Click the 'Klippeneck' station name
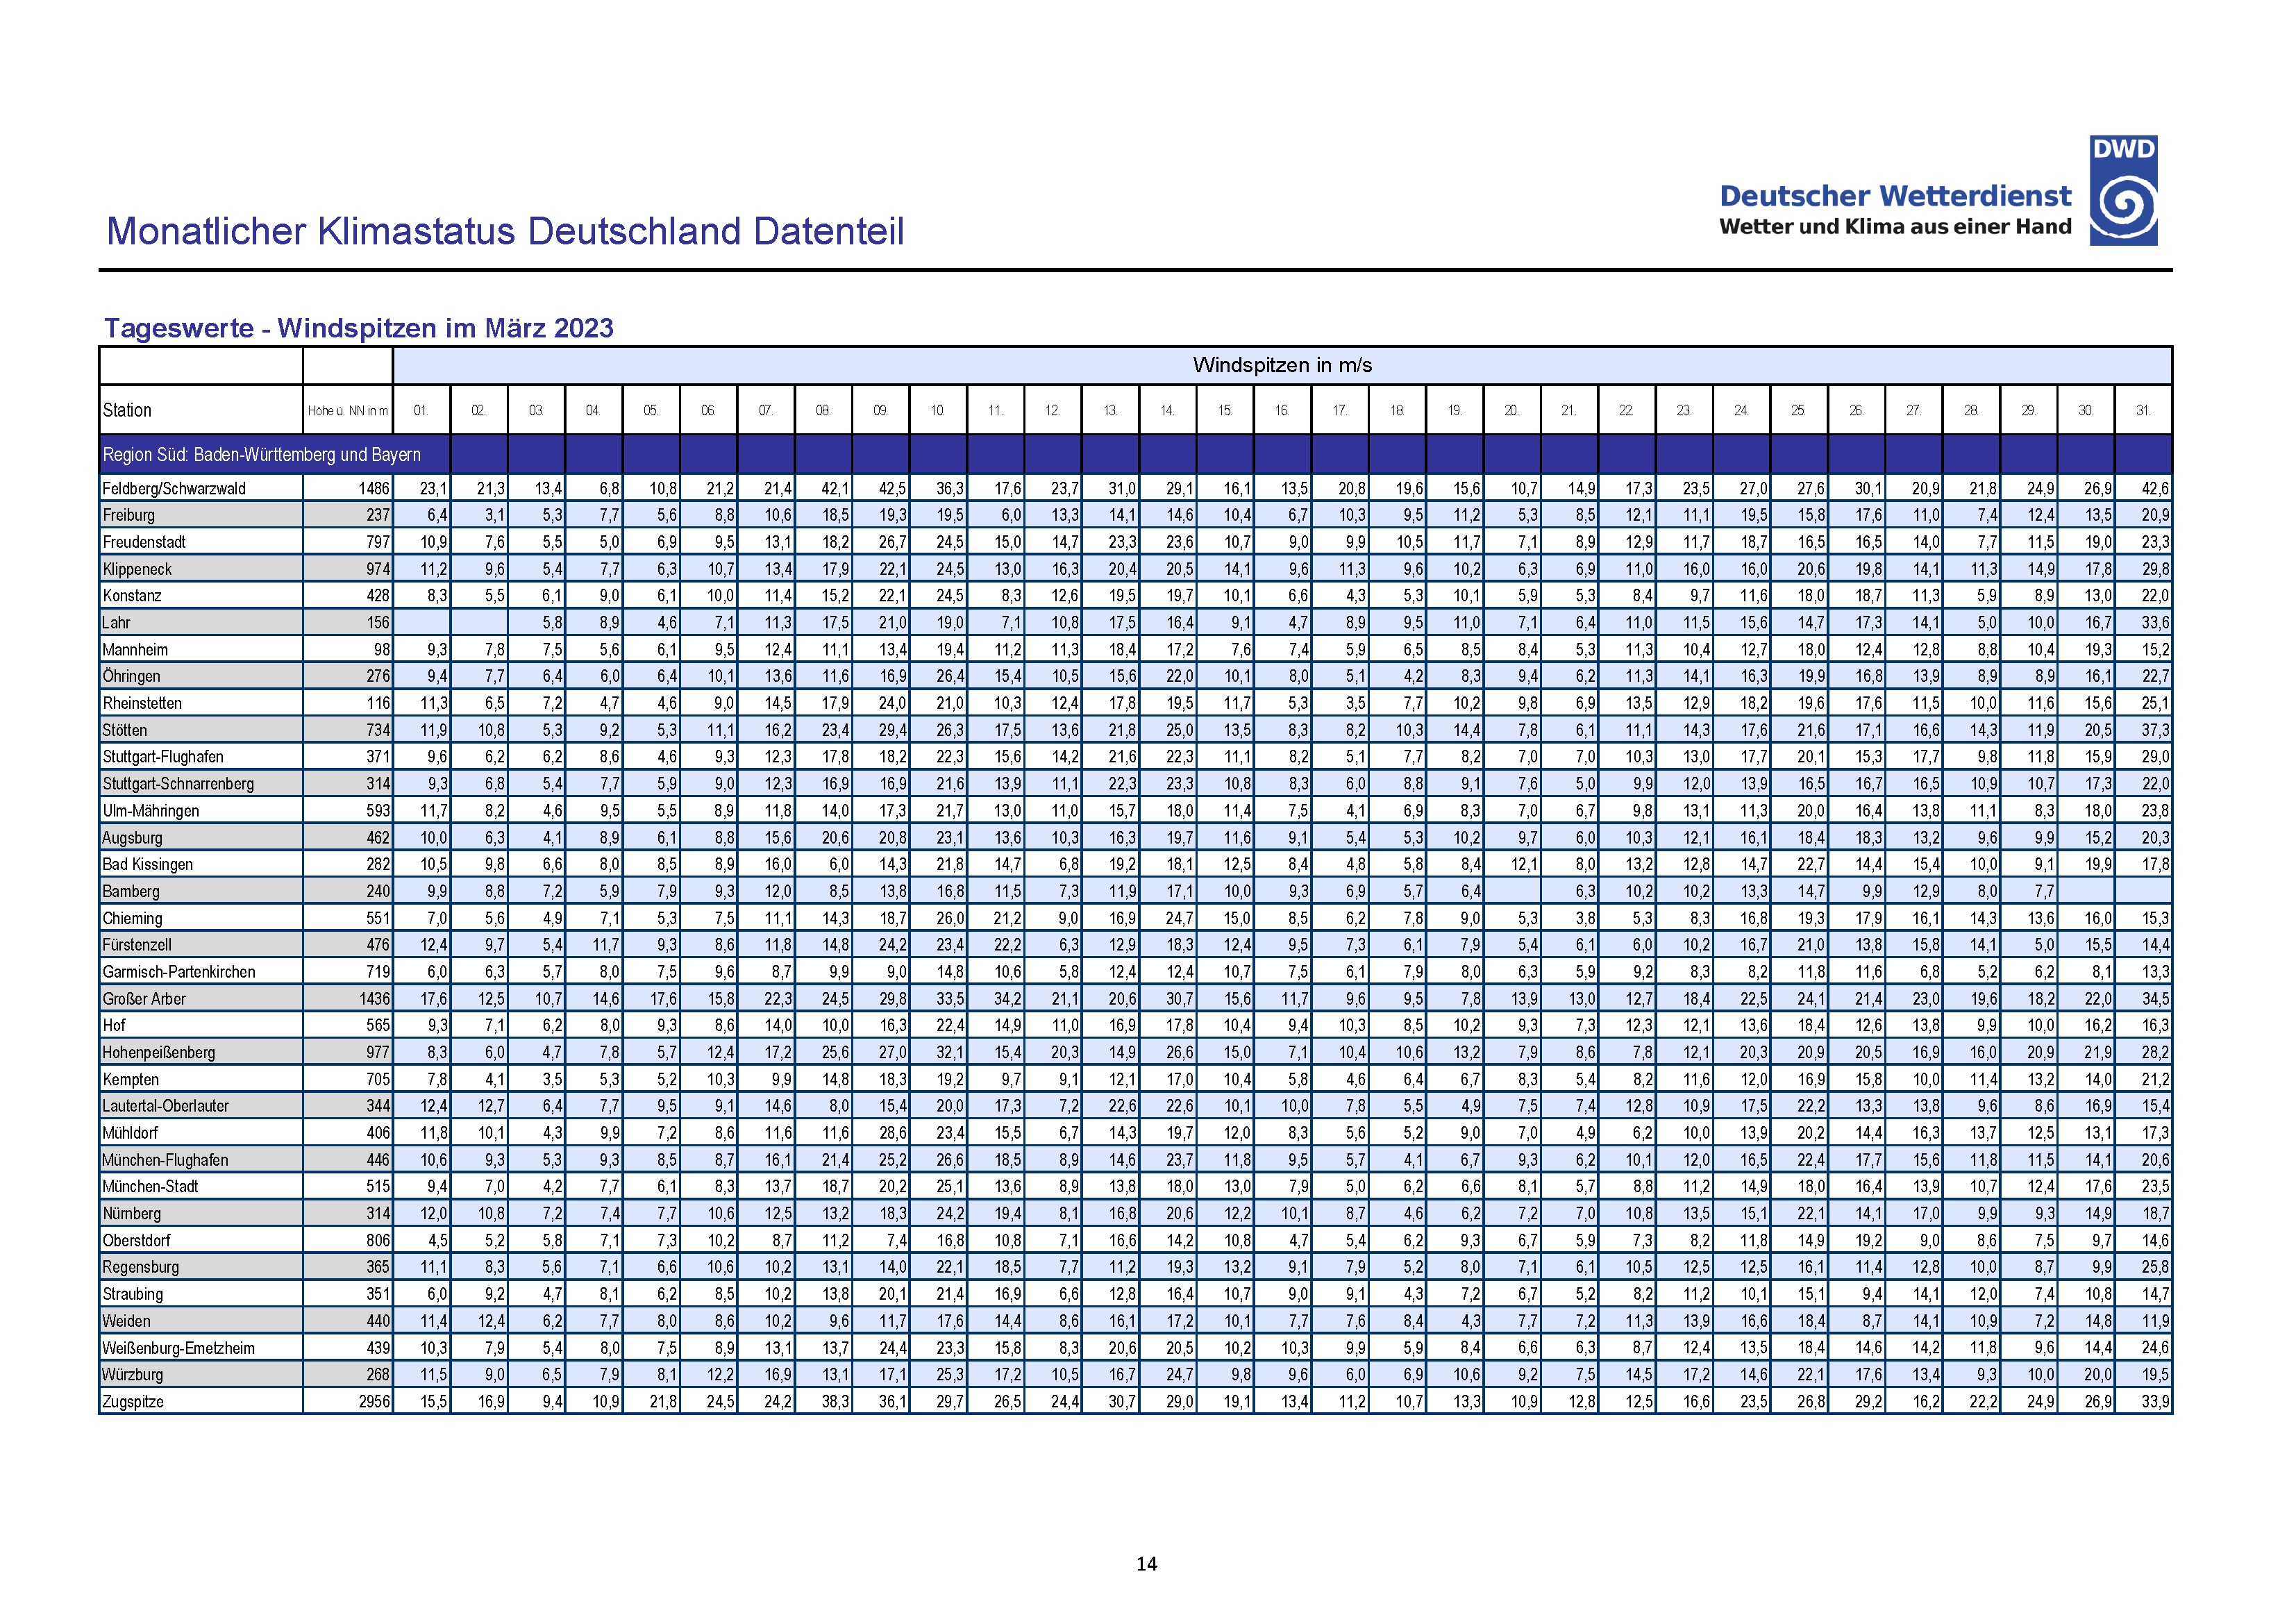The image size is (2296, 1624). coord(137,569)
